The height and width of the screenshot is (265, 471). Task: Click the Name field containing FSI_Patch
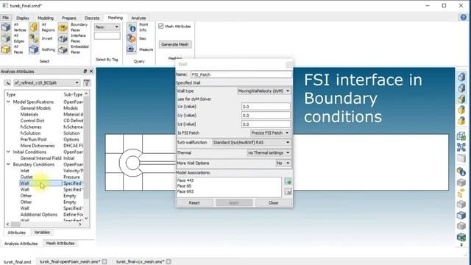[241, 74]
